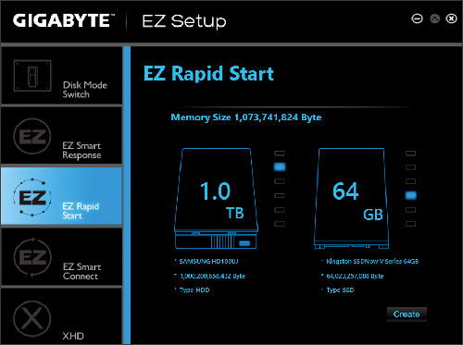This screenshot has height=345, width=463.
Task: Select the bottom indicator beside the SSD
Action: [x=410, y=224]
